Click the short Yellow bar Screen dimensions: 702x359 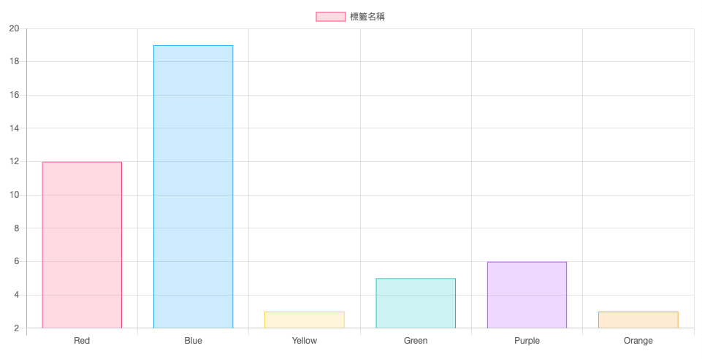point(305,320)
